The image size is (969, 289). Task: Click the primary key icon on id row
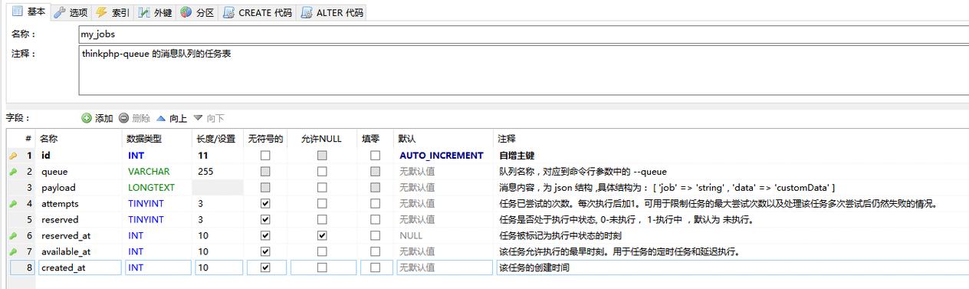[13, 156]
